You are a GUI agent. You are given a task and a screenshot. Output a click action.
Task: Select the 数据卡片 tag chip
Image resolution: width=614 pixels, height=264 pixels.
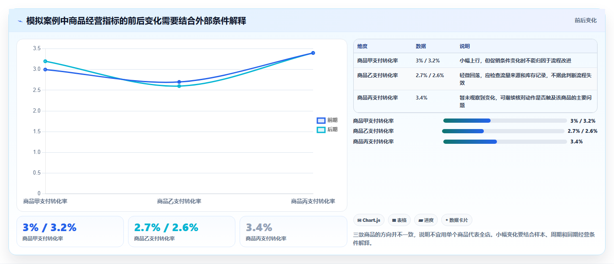click(x=457, y=220)
